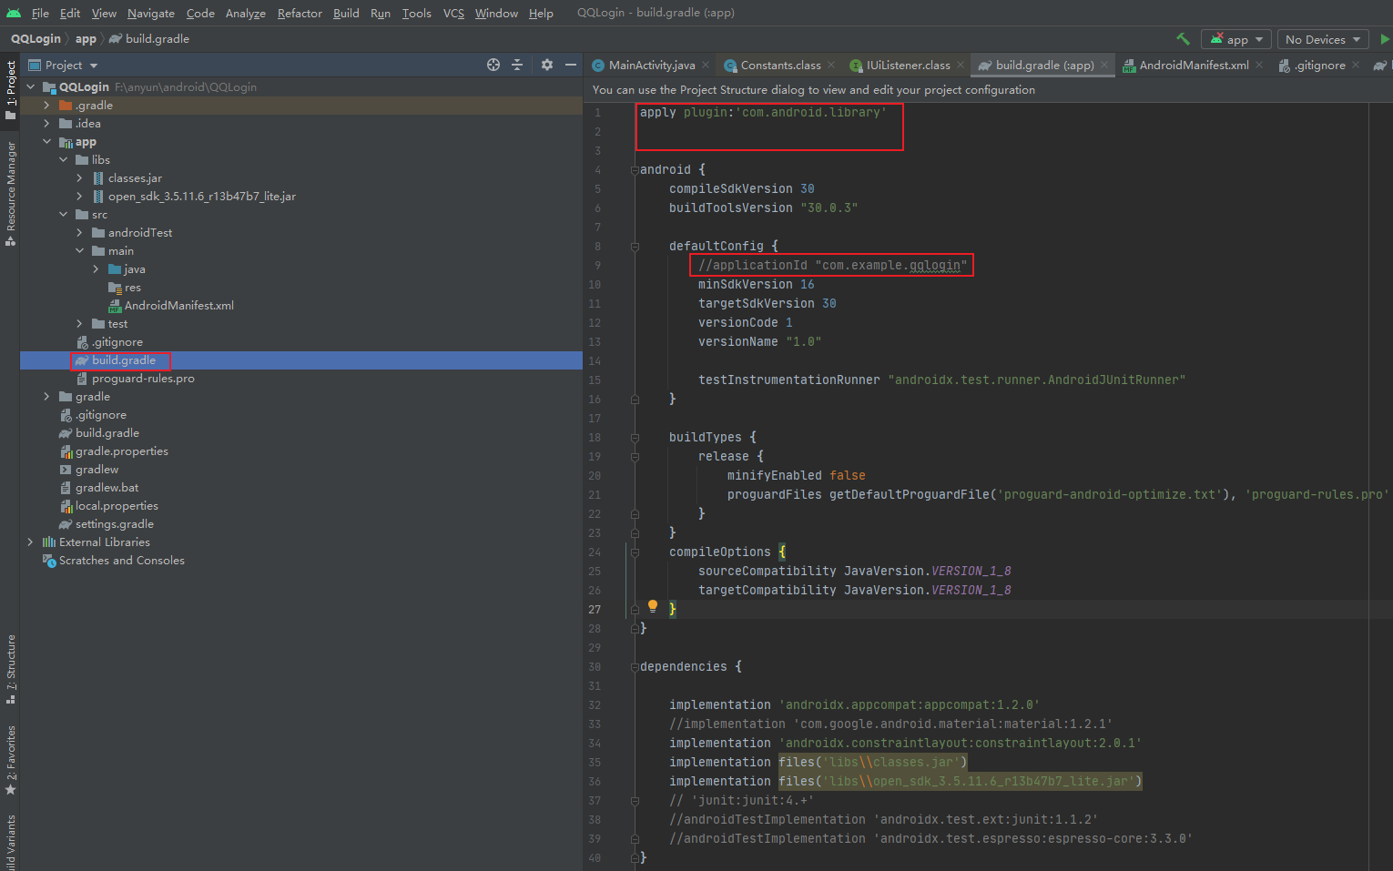Close the Constants.class tab
This screenshot has width=1393, height=871.
pos(831,65)
